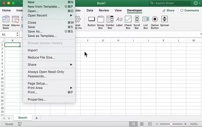Screen dimensions: 202x127
Task: Switch to the Data ribbon tab
Action: tap(90, 10)
